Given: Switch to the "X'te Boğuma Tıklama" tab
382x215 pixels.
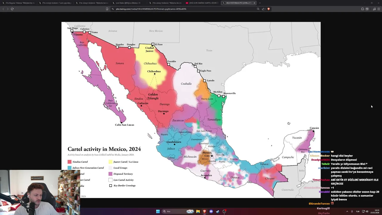Looking at the screenshot, I should (x=19, y=3).
